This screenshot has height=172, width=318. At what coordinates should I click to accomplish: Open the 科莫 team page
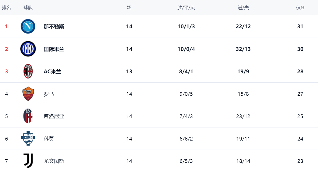point(49,139)
